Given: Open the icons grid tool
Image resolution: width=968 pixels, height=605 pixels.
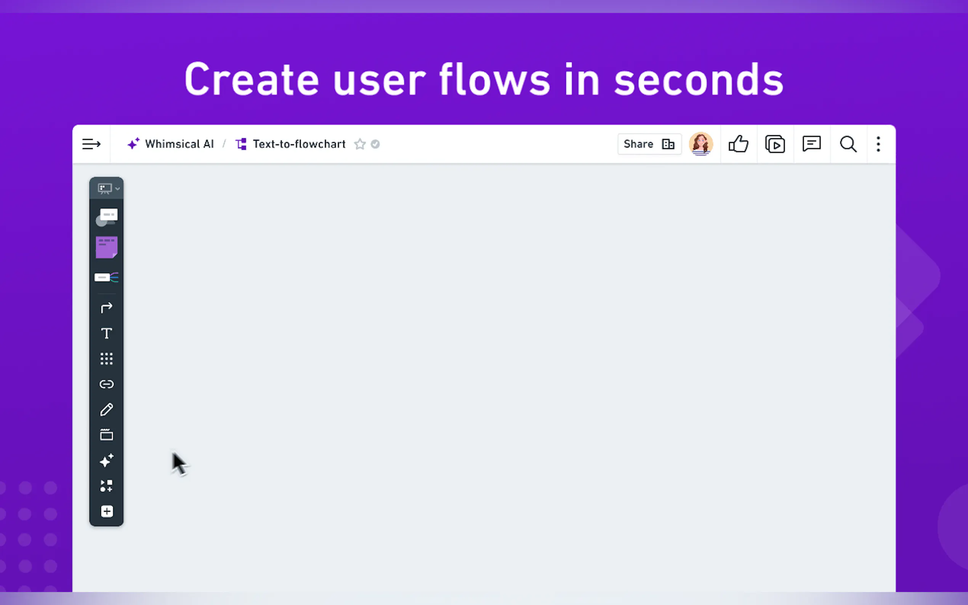Looking at the screenshot, I should [106, 359].
